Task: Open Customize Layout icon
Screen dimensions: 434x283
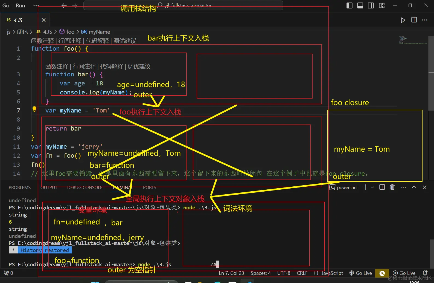Action: click(382, 5)
